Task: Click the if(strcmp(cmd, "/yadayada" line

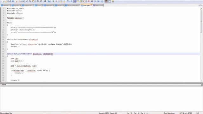Action: pos(30,70)
